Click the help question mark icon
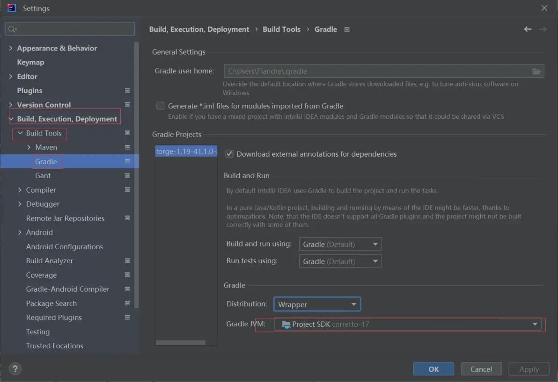558x382 pixels. pyautogui.click(x=15, y=368)
